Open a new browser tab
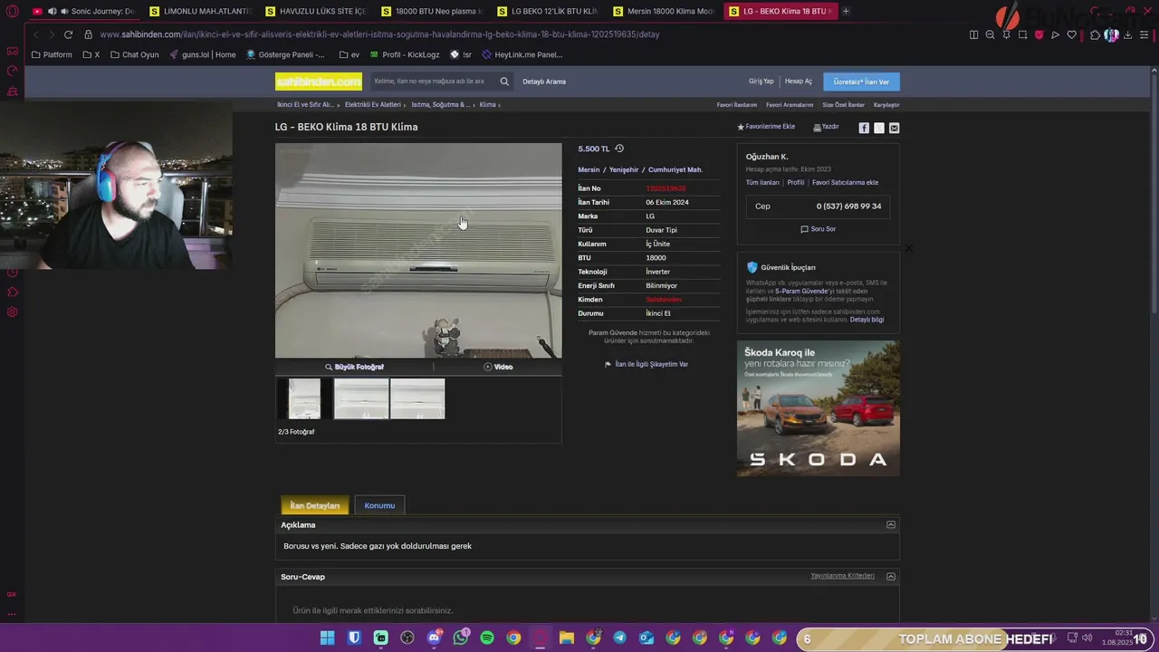 point(846,11)
